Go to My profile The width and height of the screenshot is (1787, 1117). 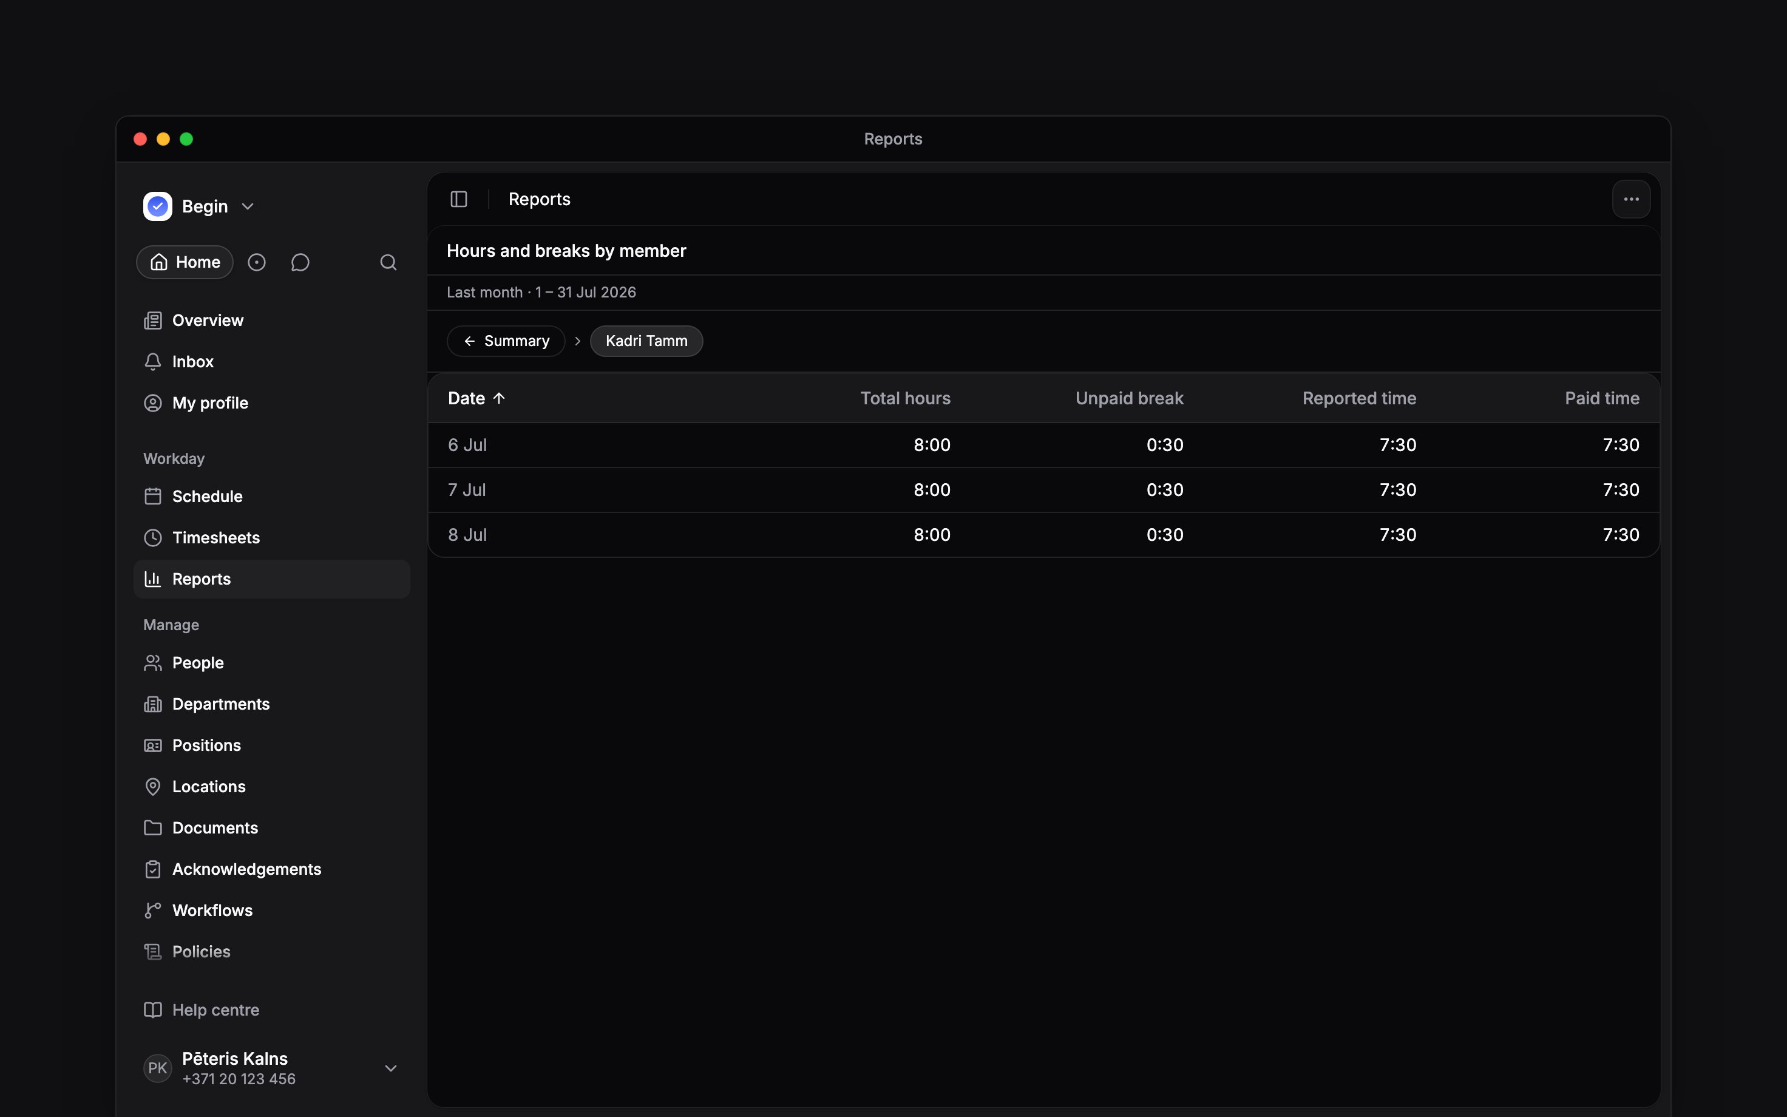(272, 403)
